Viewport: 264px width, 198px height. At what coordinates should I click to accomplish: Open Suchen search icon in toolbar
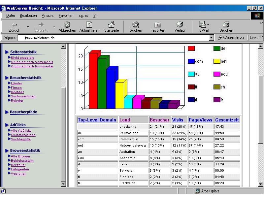point(136,25)
